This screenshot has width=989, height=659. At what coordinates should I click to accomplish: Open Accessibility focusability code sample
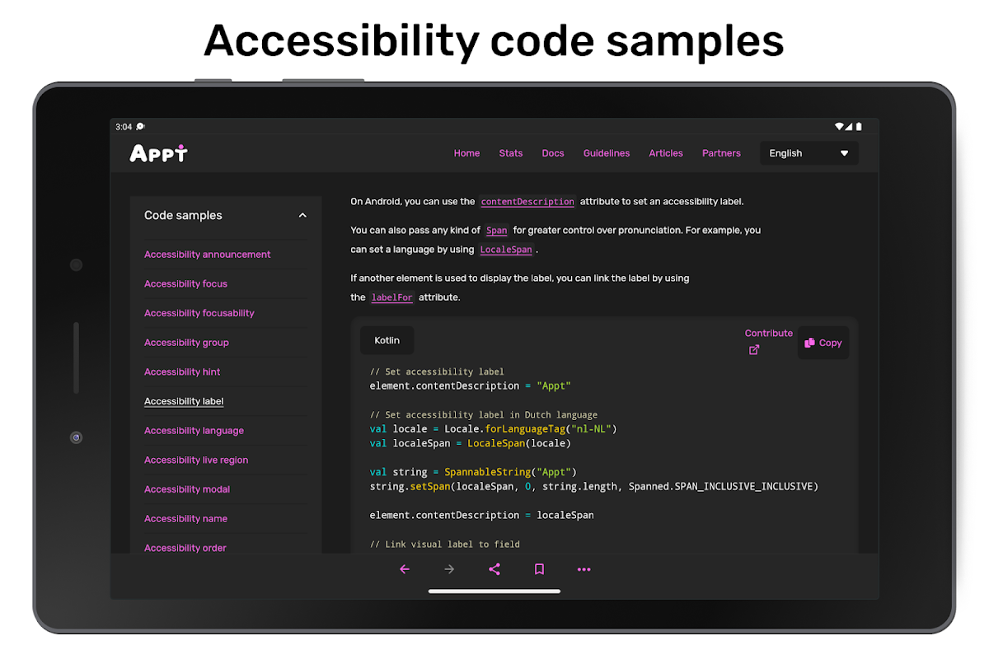199,313
